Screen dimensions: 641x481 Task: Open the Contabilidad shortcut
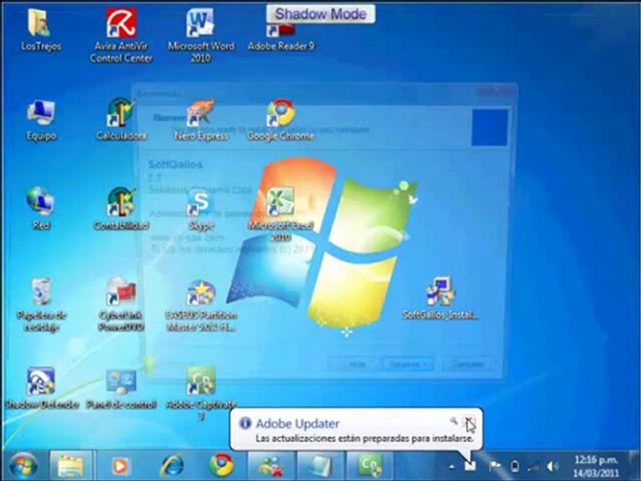tap(121, 208)
